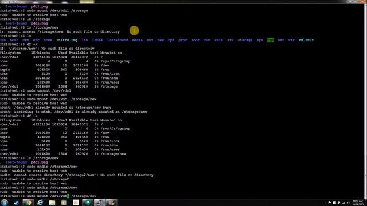Click the taskbar clock showing 10:53 AM
The width and height of the screenshot is (367, 206).
coord(357,203)
